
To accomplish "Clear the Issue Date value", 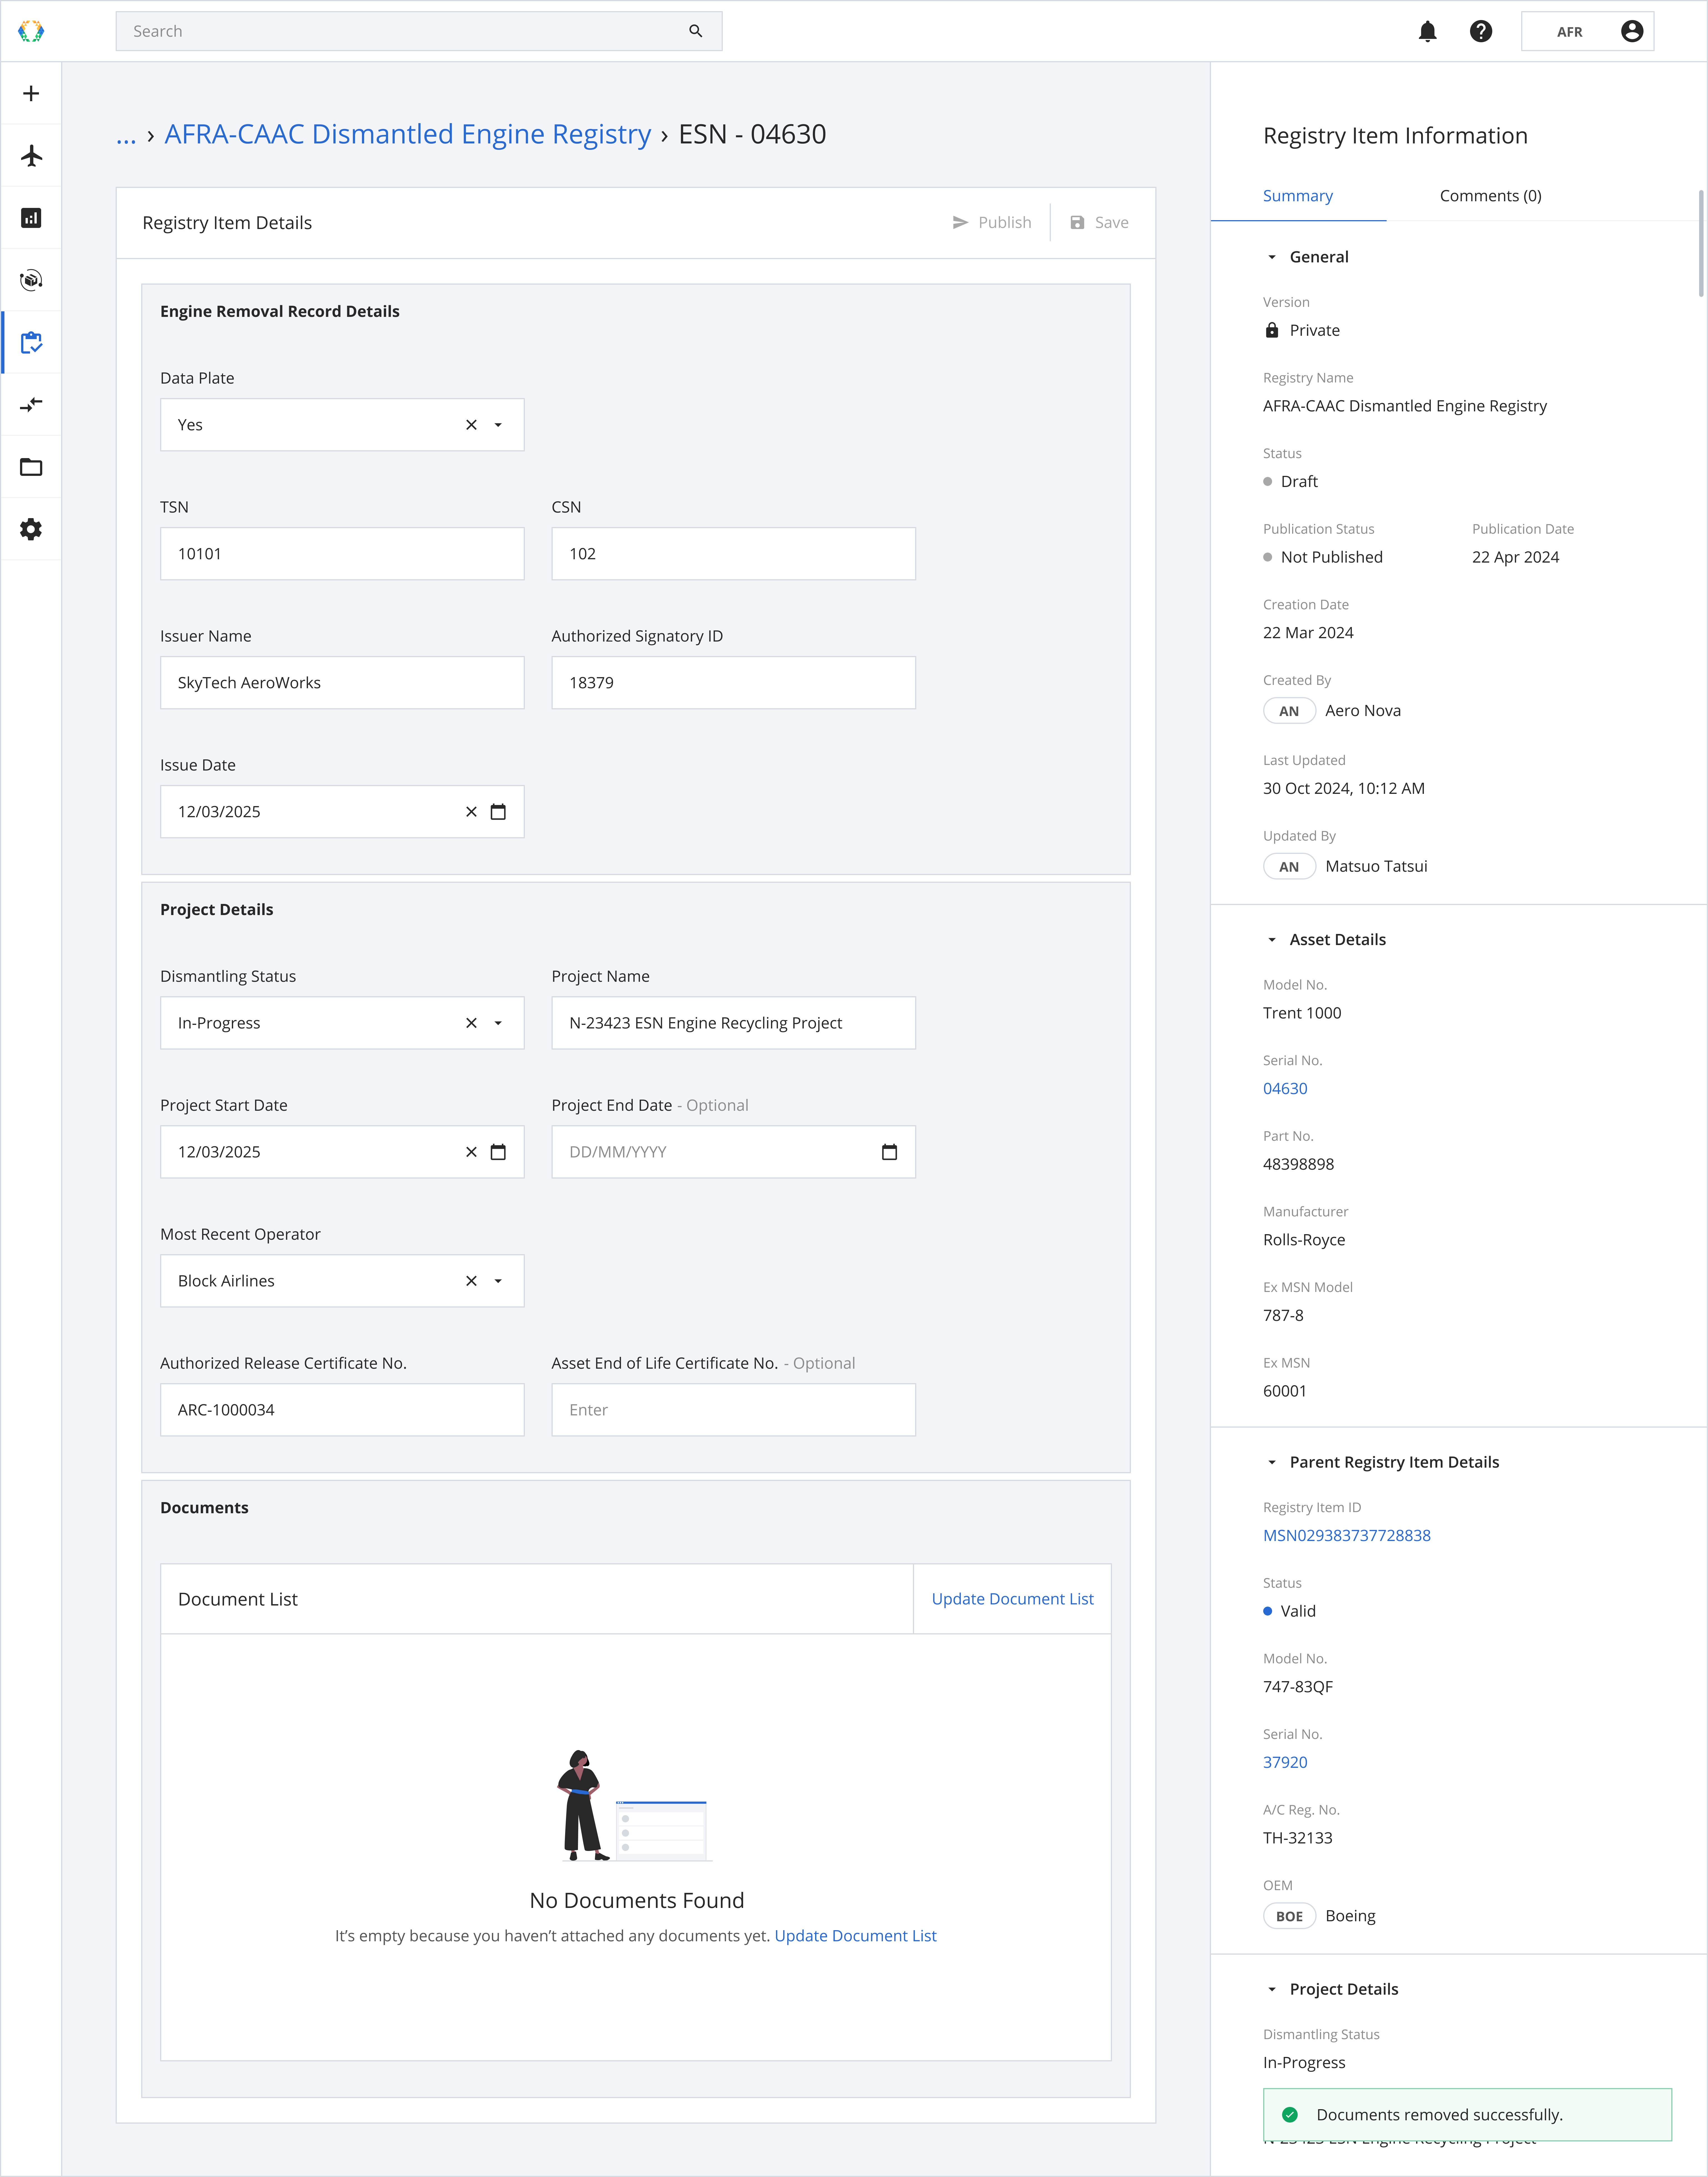I will point(471,812).
